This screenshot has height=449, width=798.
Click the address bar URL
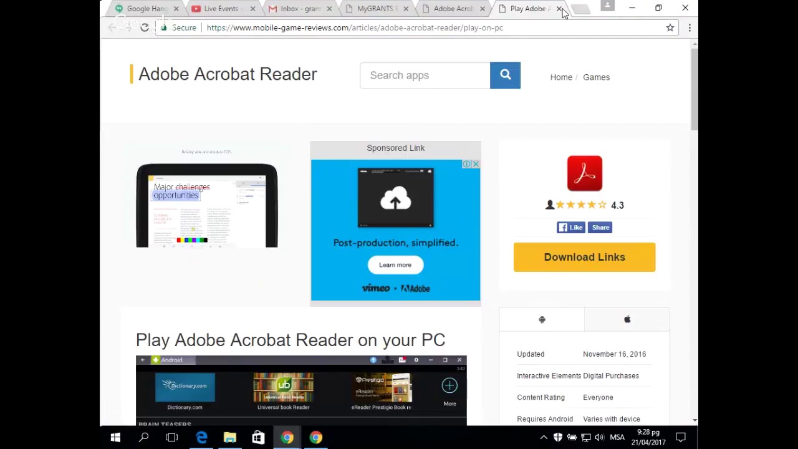point(355,27)
